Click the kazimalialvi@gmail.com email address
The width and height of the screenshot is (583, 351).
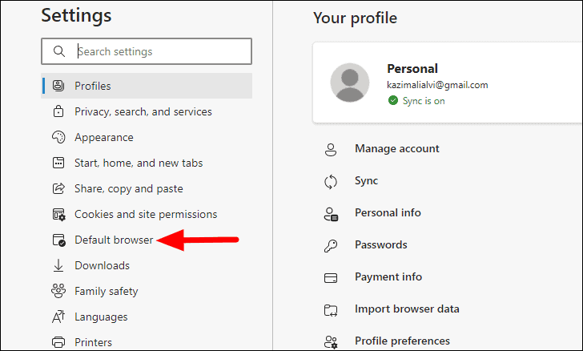pyautogui.click(x=437, y=85)
